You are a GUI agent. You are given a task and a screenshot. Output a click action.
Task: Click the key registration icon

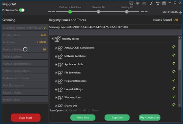click(151, 3)
